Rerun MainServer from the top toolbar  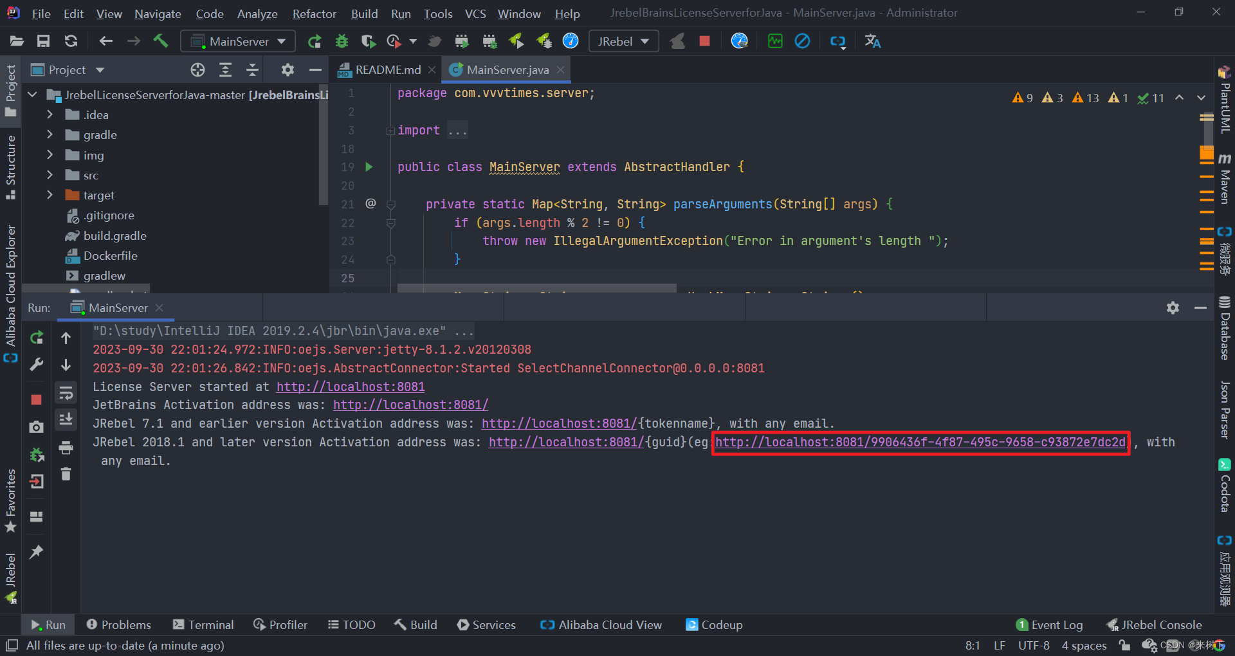pyautogui.click(x=314, y=41)
